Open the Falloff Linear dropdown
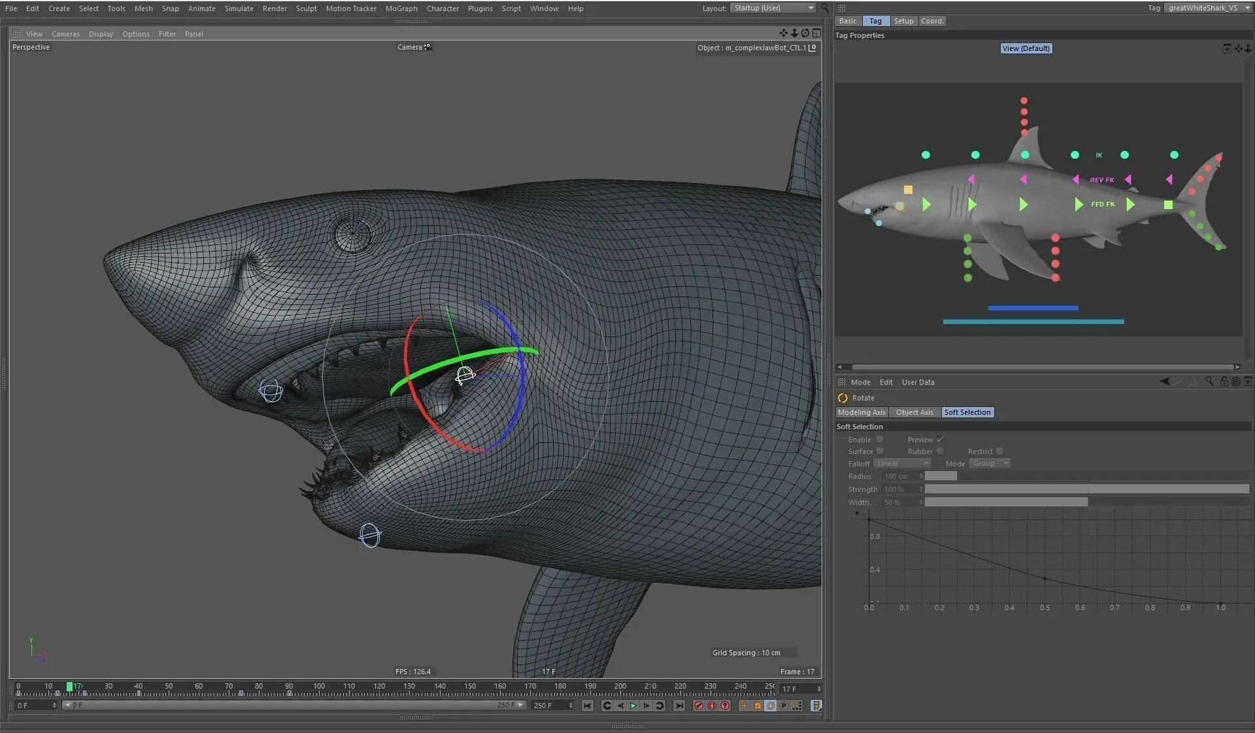Image resolution: width=1255 pixels, height=733 pixels. click(x=902, y=464)
